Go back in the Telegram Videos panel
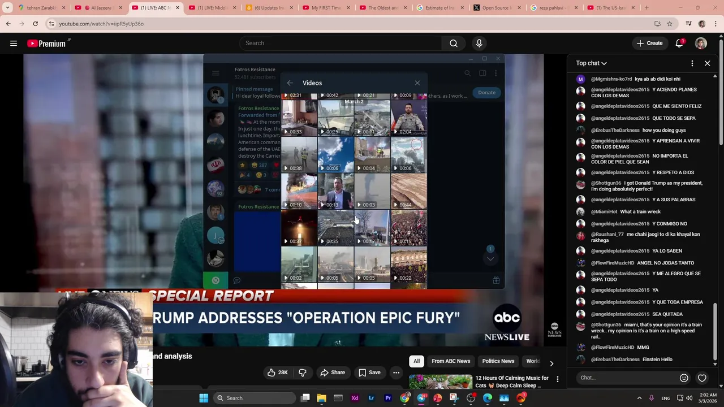The image size is (724, 407). pyautogui.click(x=290, y=83)
